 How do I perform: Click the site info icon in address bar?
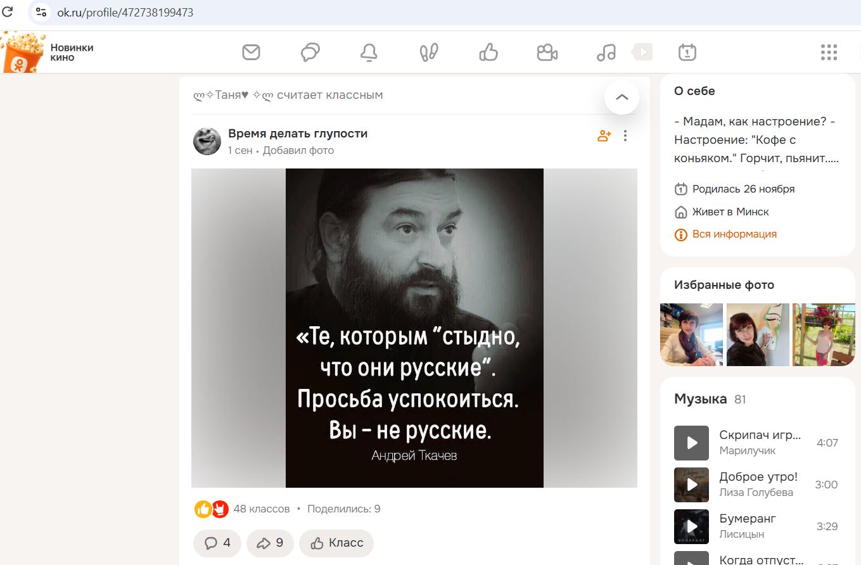(x=42, y=12)
